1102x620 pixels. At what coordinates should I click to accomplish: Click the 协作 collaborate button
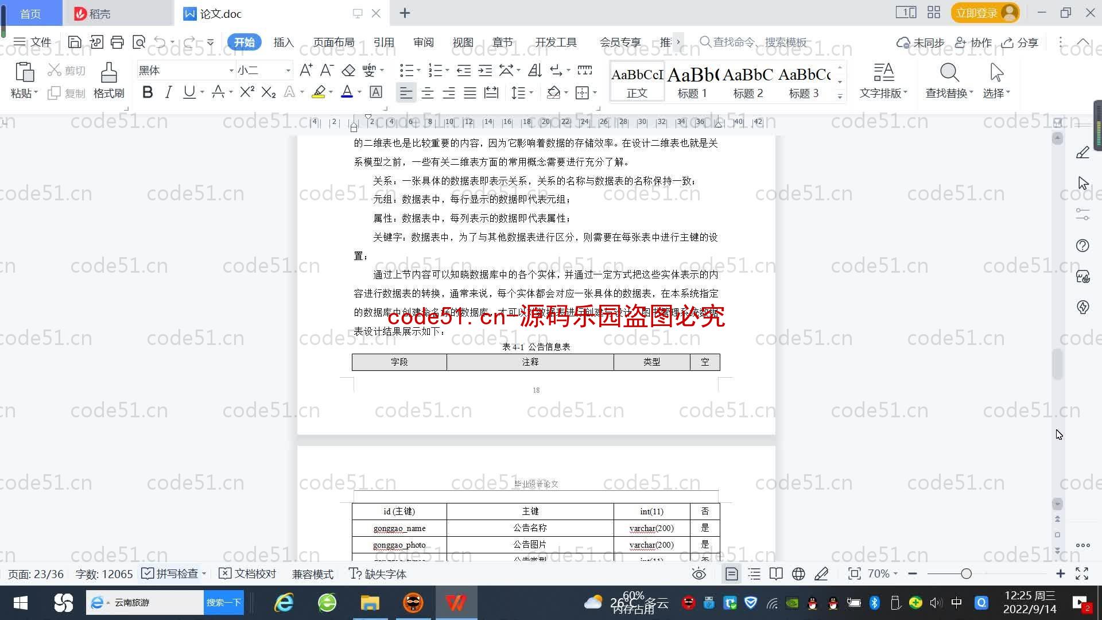(973, 42)
